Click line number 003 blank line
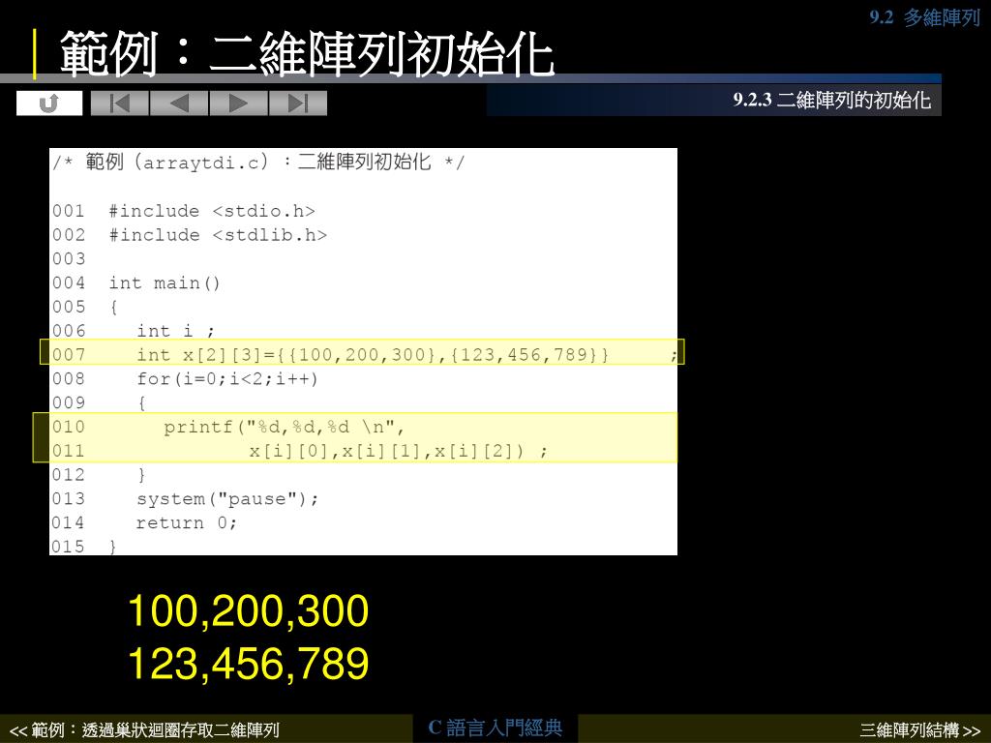Image resolution: width=991 pixels, height=743 pixels. (69, 258)
